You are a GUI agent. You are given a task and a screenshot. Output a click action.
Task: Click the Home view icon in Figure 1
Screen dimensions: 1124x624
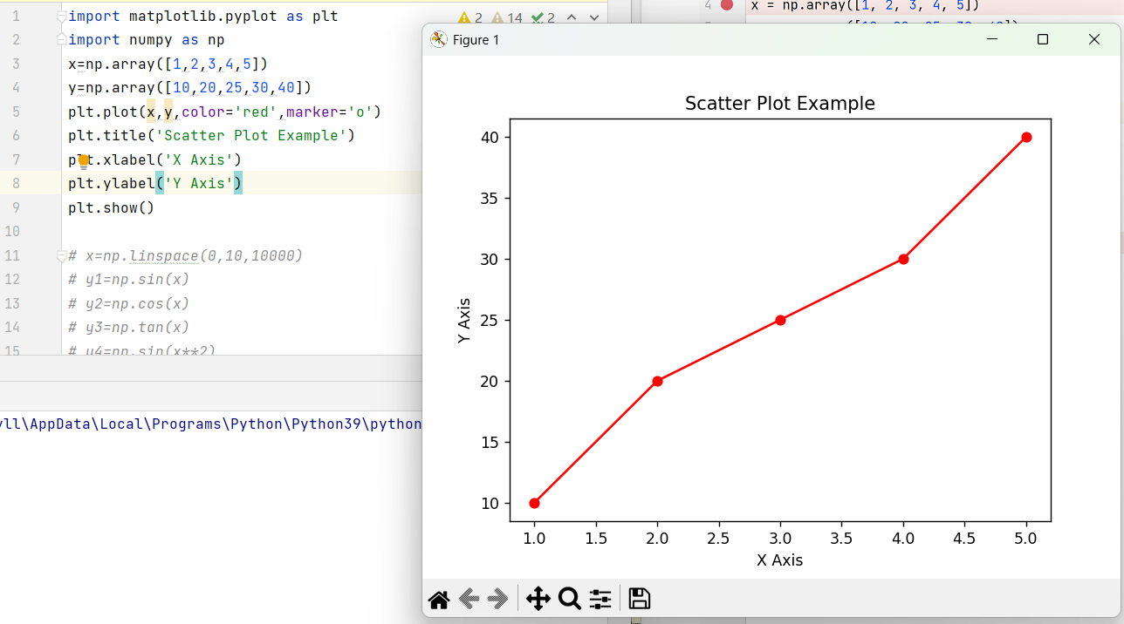(x=438, y=599)
